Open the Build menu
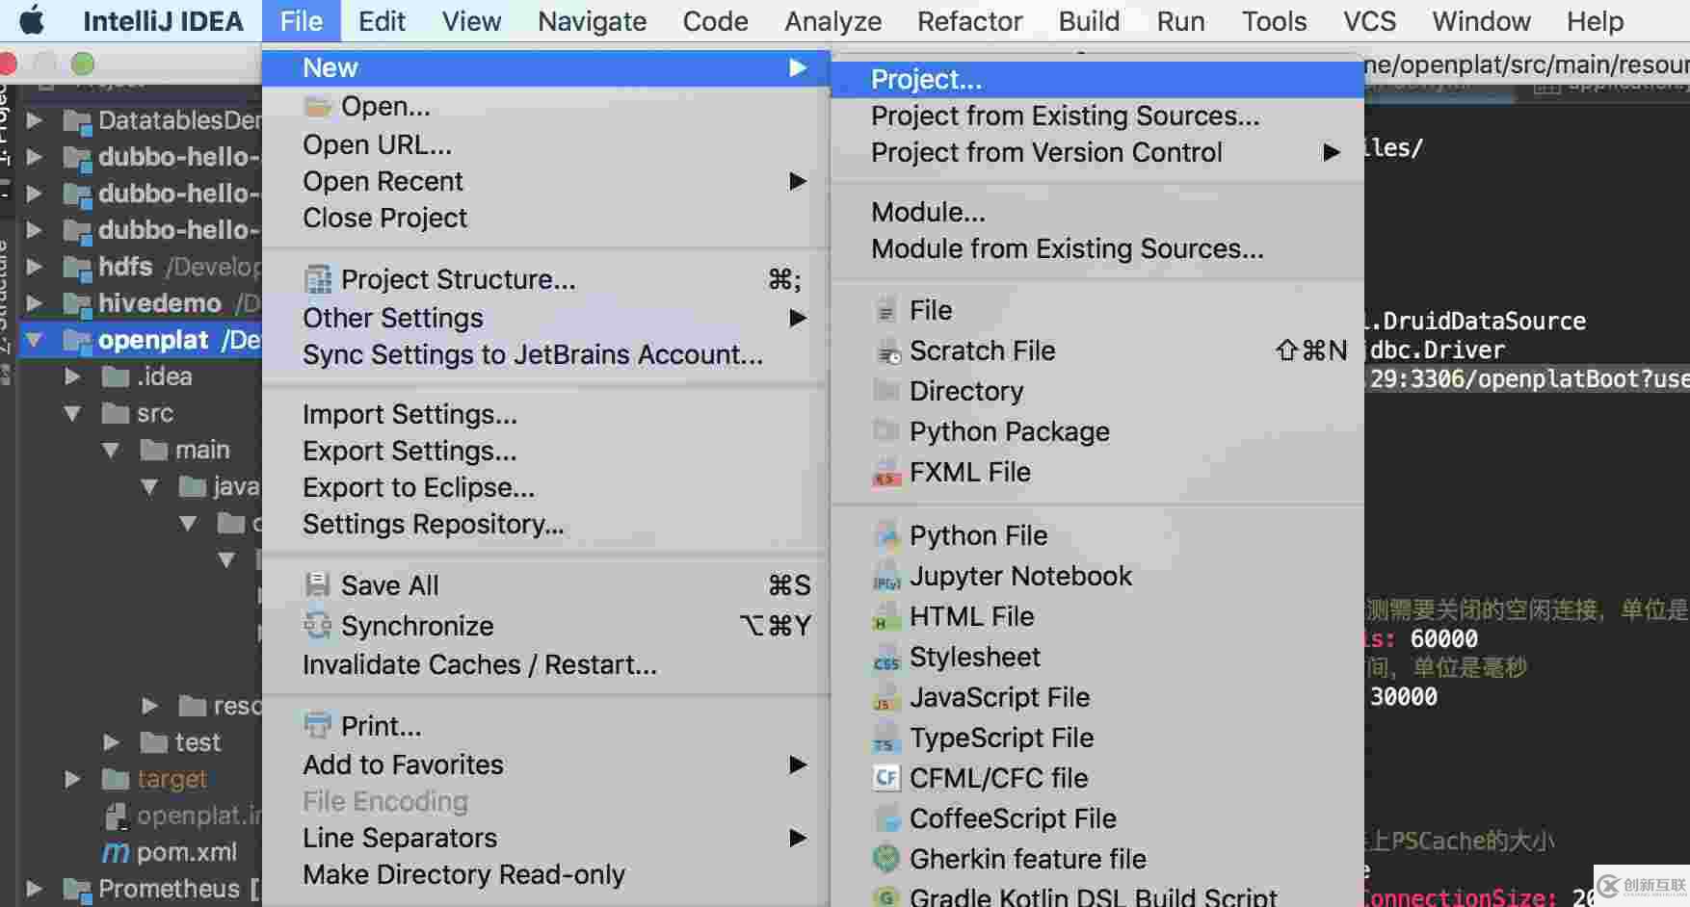Screen dimensions: 1690x907 point(1089,20)
